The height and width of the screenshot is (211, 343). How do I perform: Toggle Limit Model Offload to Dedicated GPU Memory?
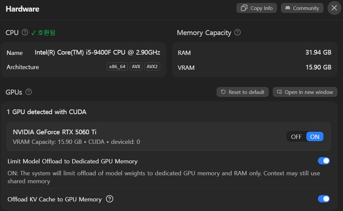(x=324, y=161)
